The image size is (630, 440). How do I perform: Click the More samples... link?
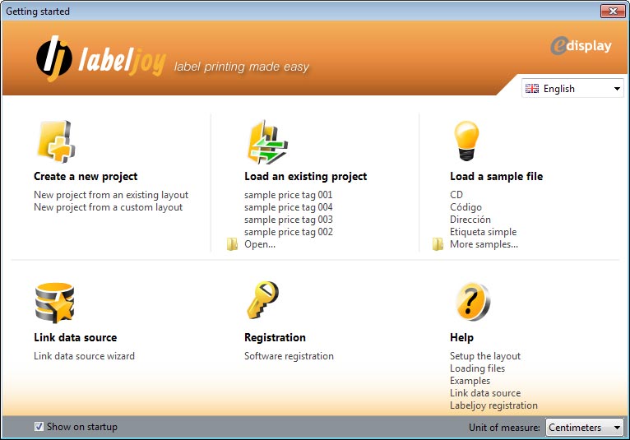coord(484,244)
